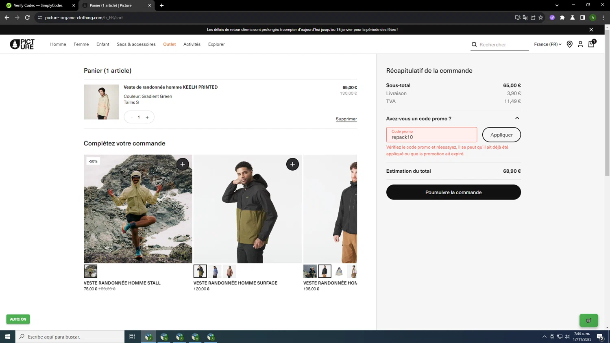The width and height of the screenshot is (610, 343).
Task: Increase quantity of KEELH PRINTED jacket
Action: 147,117
